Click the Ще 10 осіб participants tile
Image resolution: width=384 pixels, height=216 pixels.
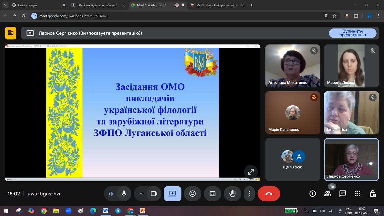point(292,159)
